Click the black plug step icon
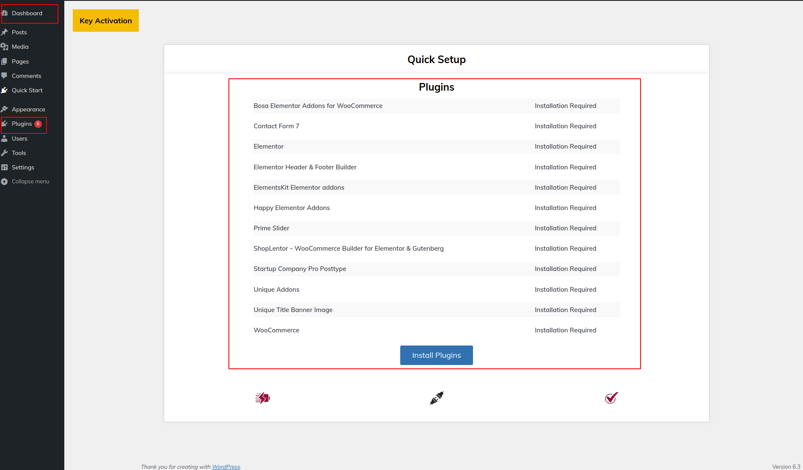The image size is (803, 470). click(x=437, y=398)
